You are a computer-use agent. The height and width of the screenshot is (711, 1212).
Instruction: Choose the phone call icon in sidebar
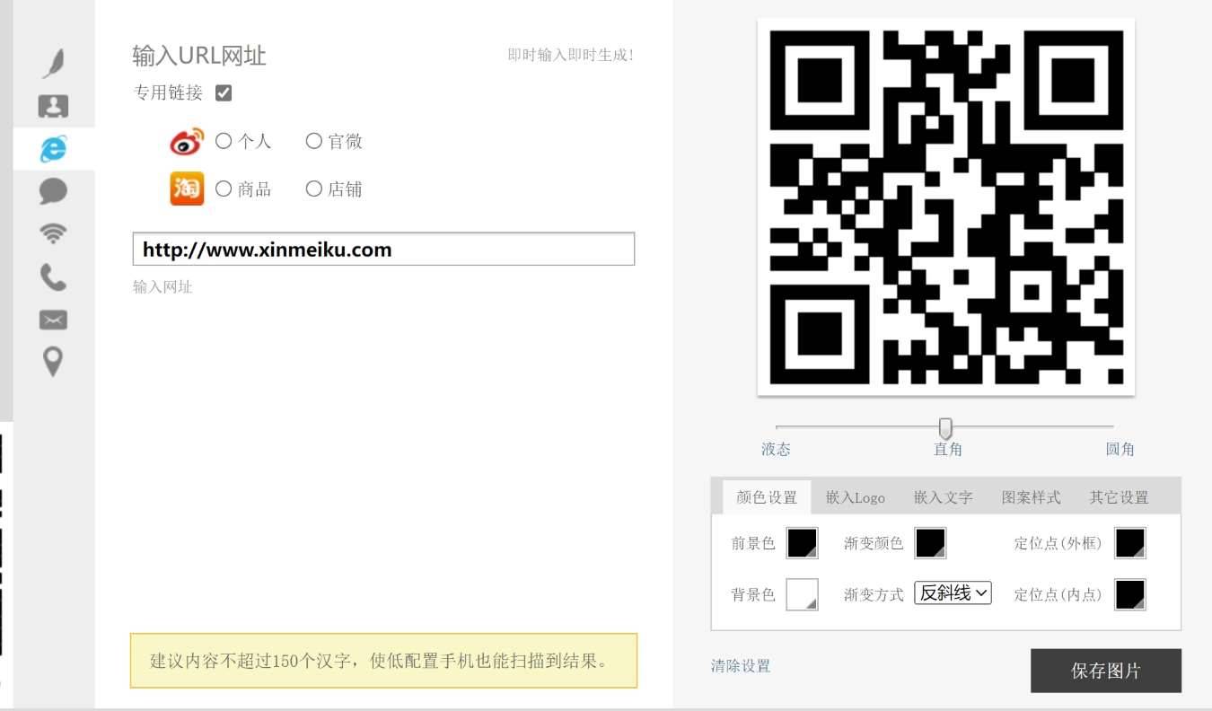(x=54, y=276)
